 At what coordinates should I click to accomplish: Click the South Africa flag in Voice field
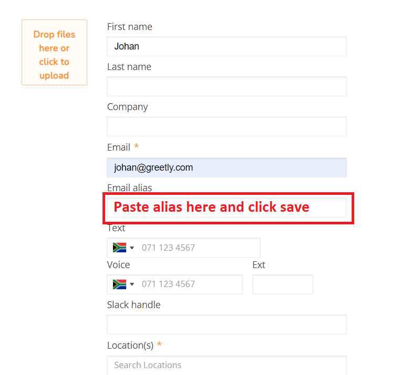119,284
